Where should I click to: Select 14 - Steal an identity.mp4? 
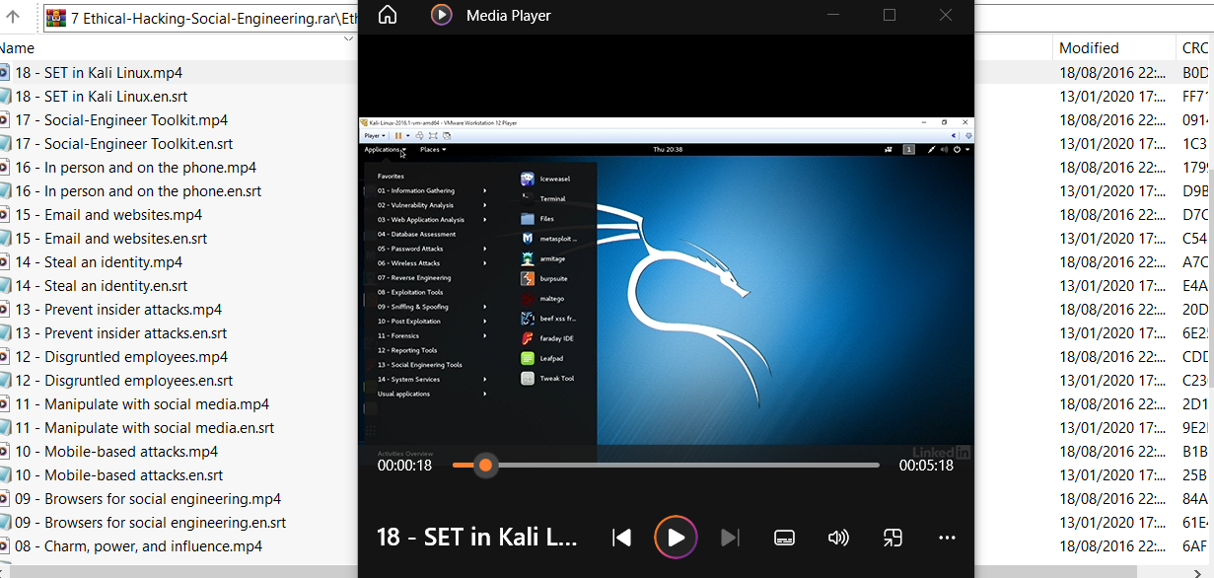click(98, 261)
